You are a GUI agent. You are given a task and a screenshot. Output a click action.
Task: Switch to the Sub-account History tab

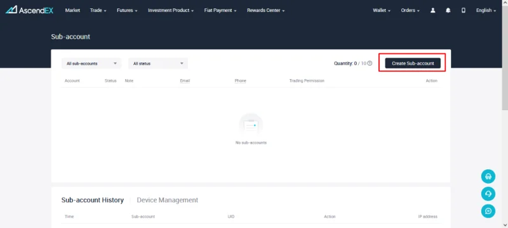click(x=92, y=200)
